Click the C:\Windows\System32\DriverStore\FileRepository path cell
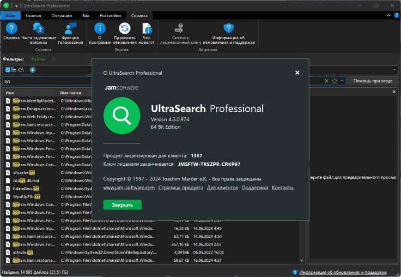The image size is (401, 277). [x=109, y=252]
